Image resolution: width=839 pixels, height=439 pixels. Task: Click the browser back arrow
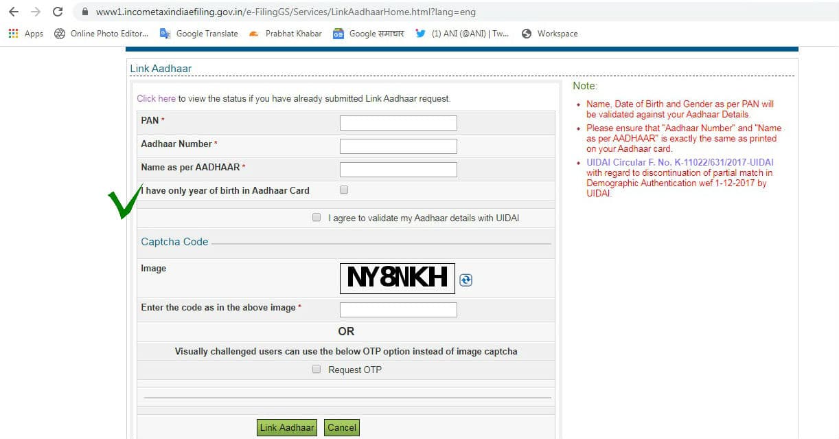[x=14, y=12]
